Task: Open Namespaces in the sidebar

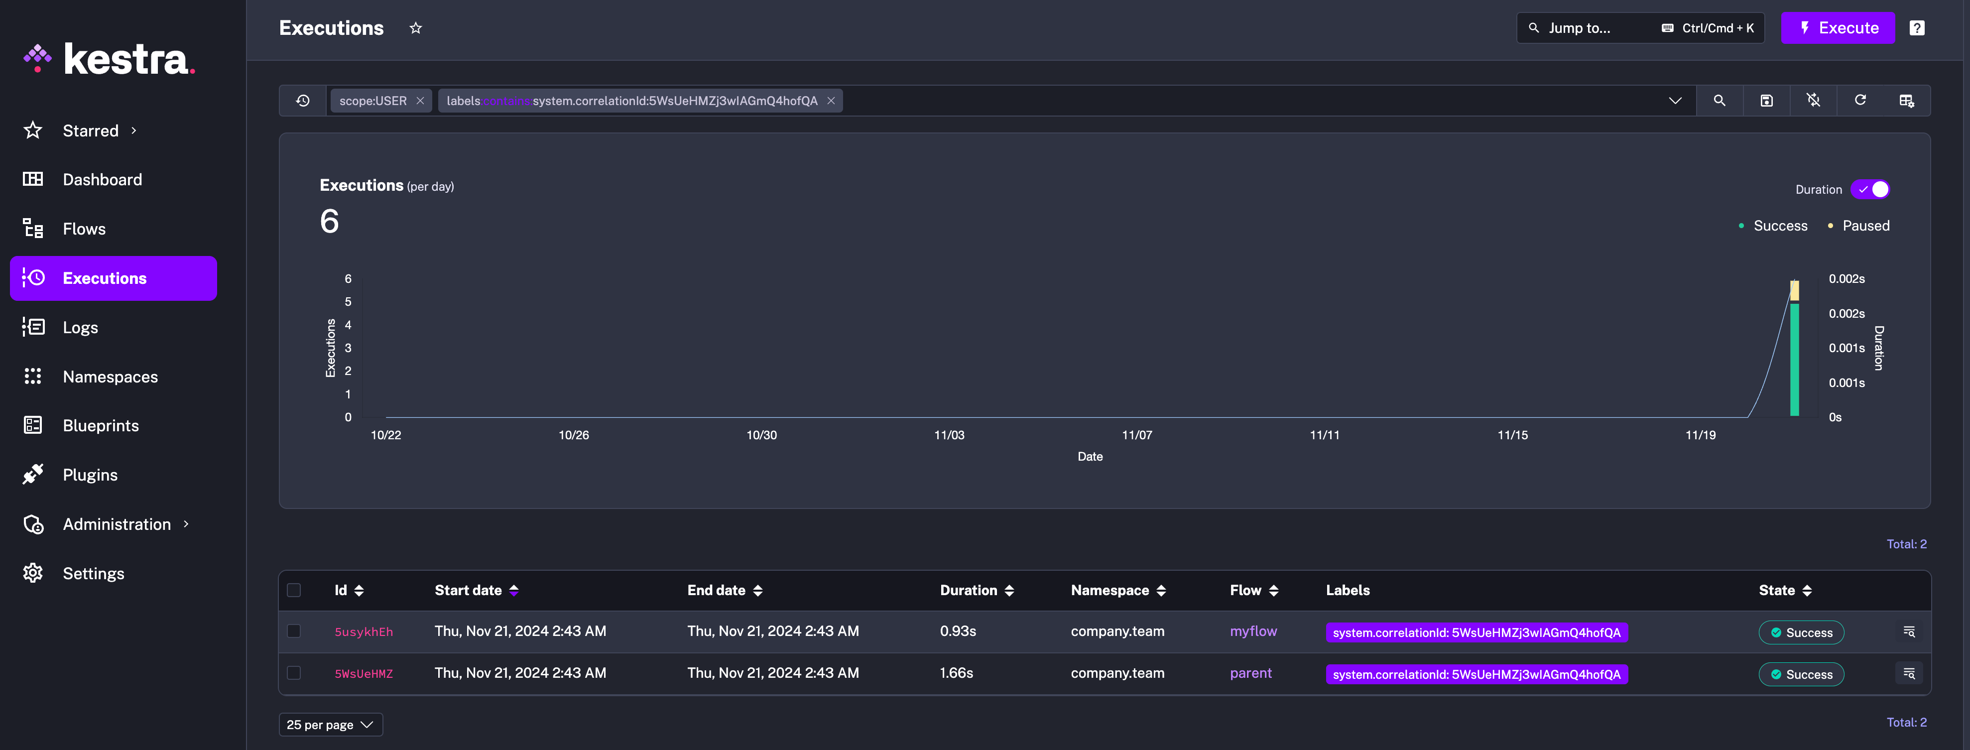Action: [110, 376]
